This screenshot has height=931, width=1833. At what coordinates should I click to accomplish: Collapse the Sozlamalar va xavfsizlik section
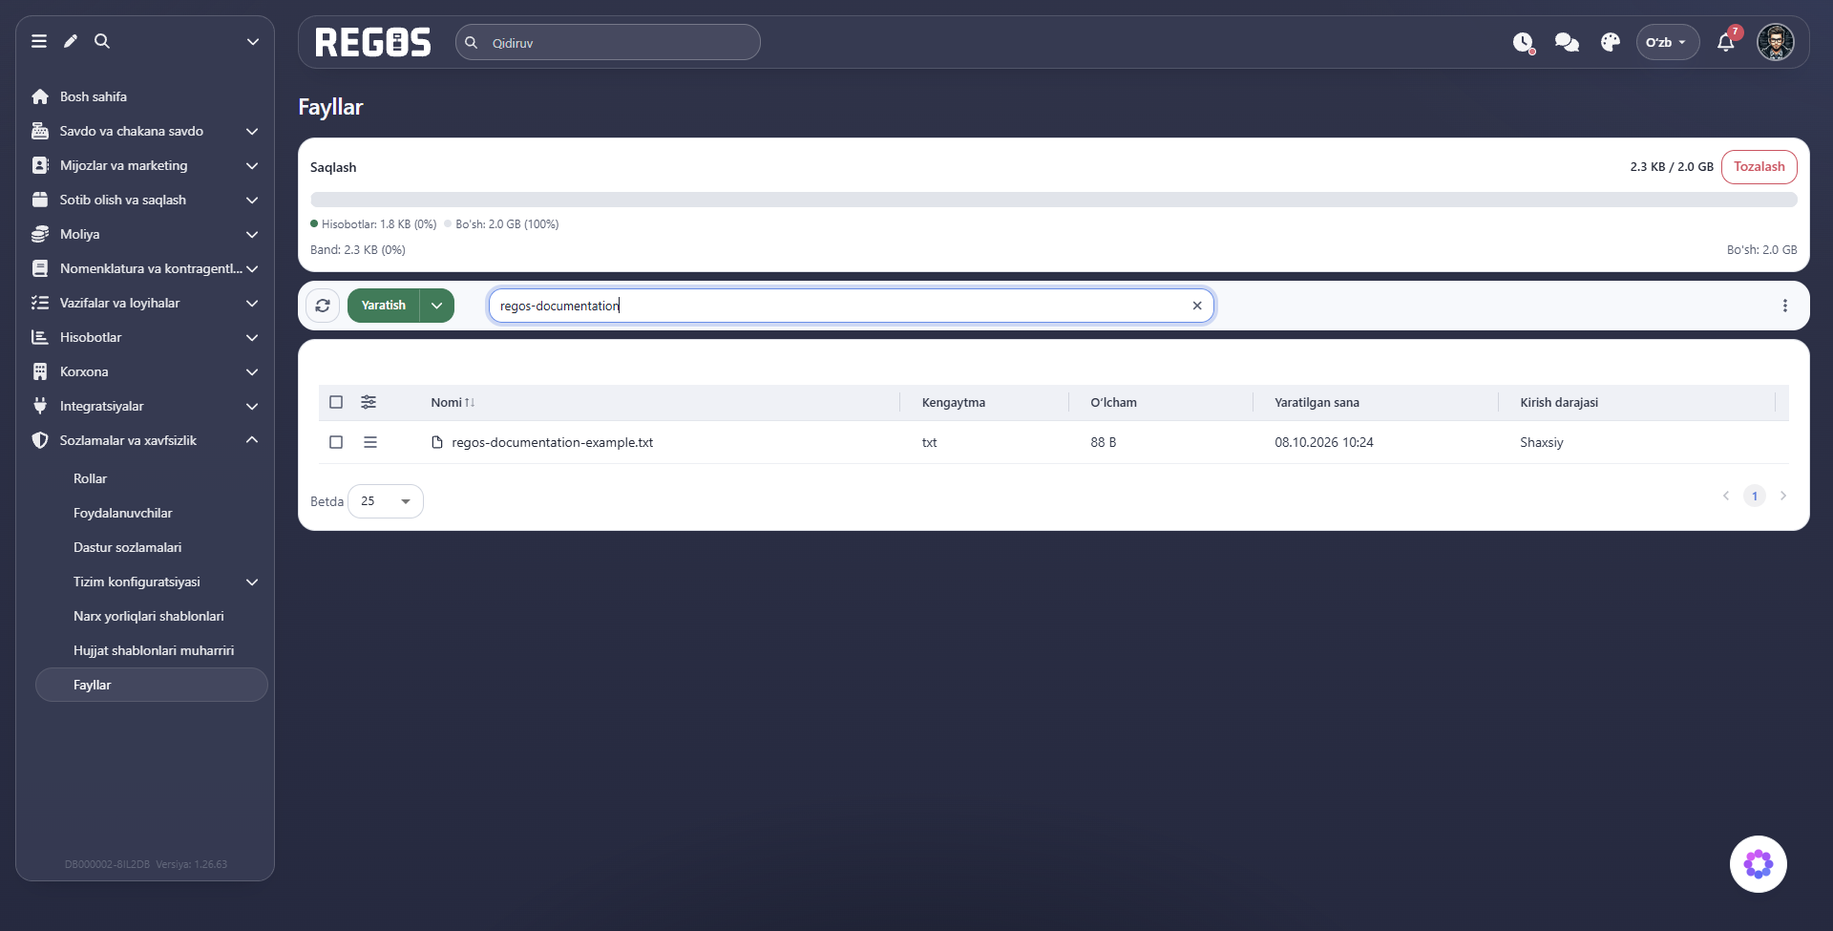(145, 440)
